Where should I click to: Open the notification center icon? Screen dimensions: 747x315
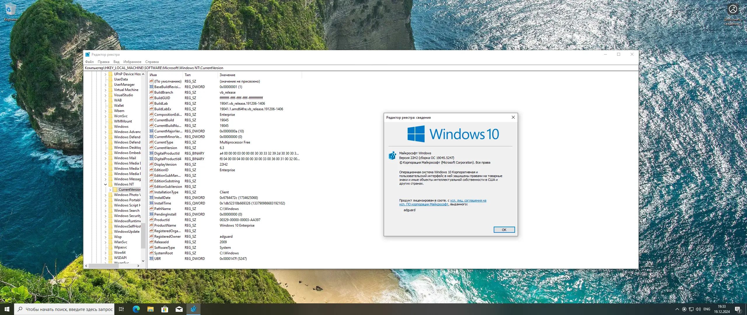[738, 309]
